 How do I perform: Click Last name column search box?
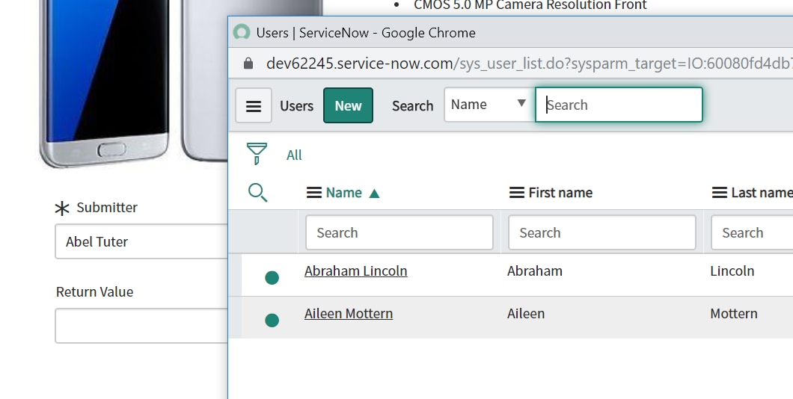tap(752, 232)
